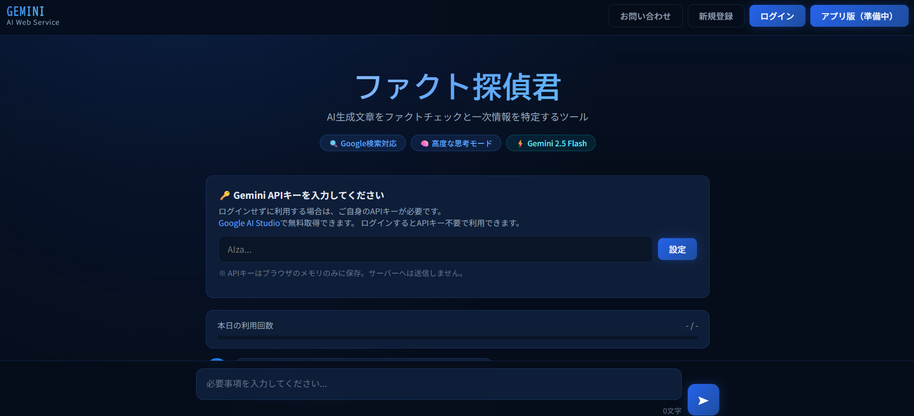The image size is (914, 416).
Task: Click the GEMINI AI Web Service logo
Action: (x=33, y=16)
